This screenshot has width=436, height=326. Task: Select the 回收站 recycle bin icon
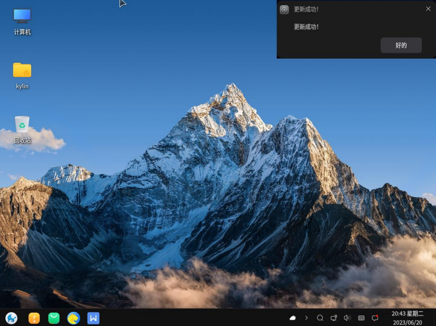click(22, 130)
